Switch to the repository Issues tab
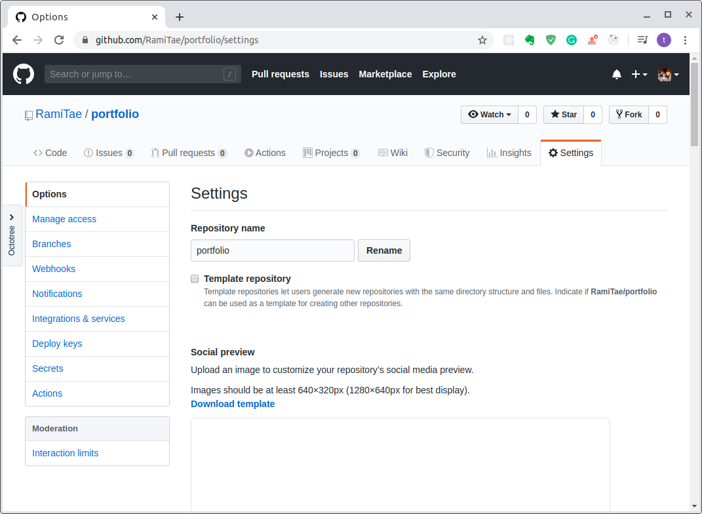 (109, 153)
